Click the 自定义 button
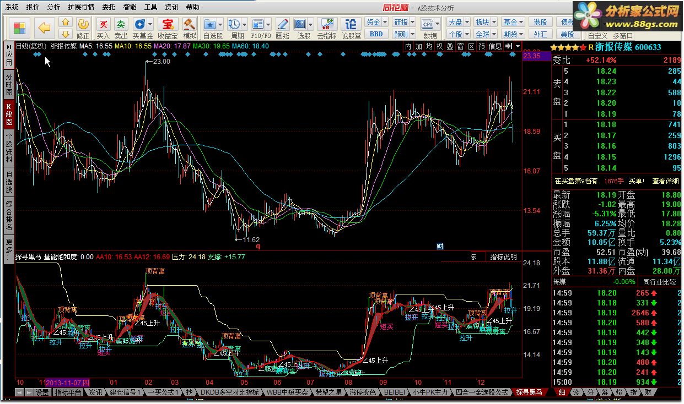This screenshot has height=404, width=684. 597,36
